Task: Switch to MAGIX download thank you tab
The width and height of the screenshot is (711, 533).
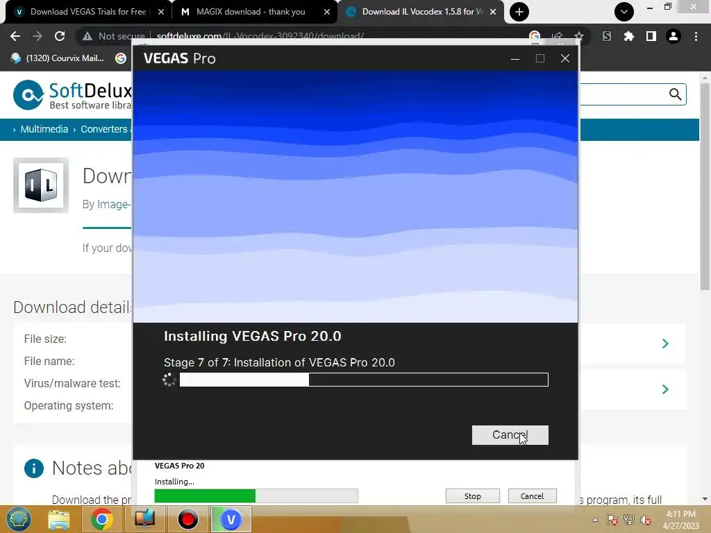Action: pyautogui.click(x=250, y=12)
